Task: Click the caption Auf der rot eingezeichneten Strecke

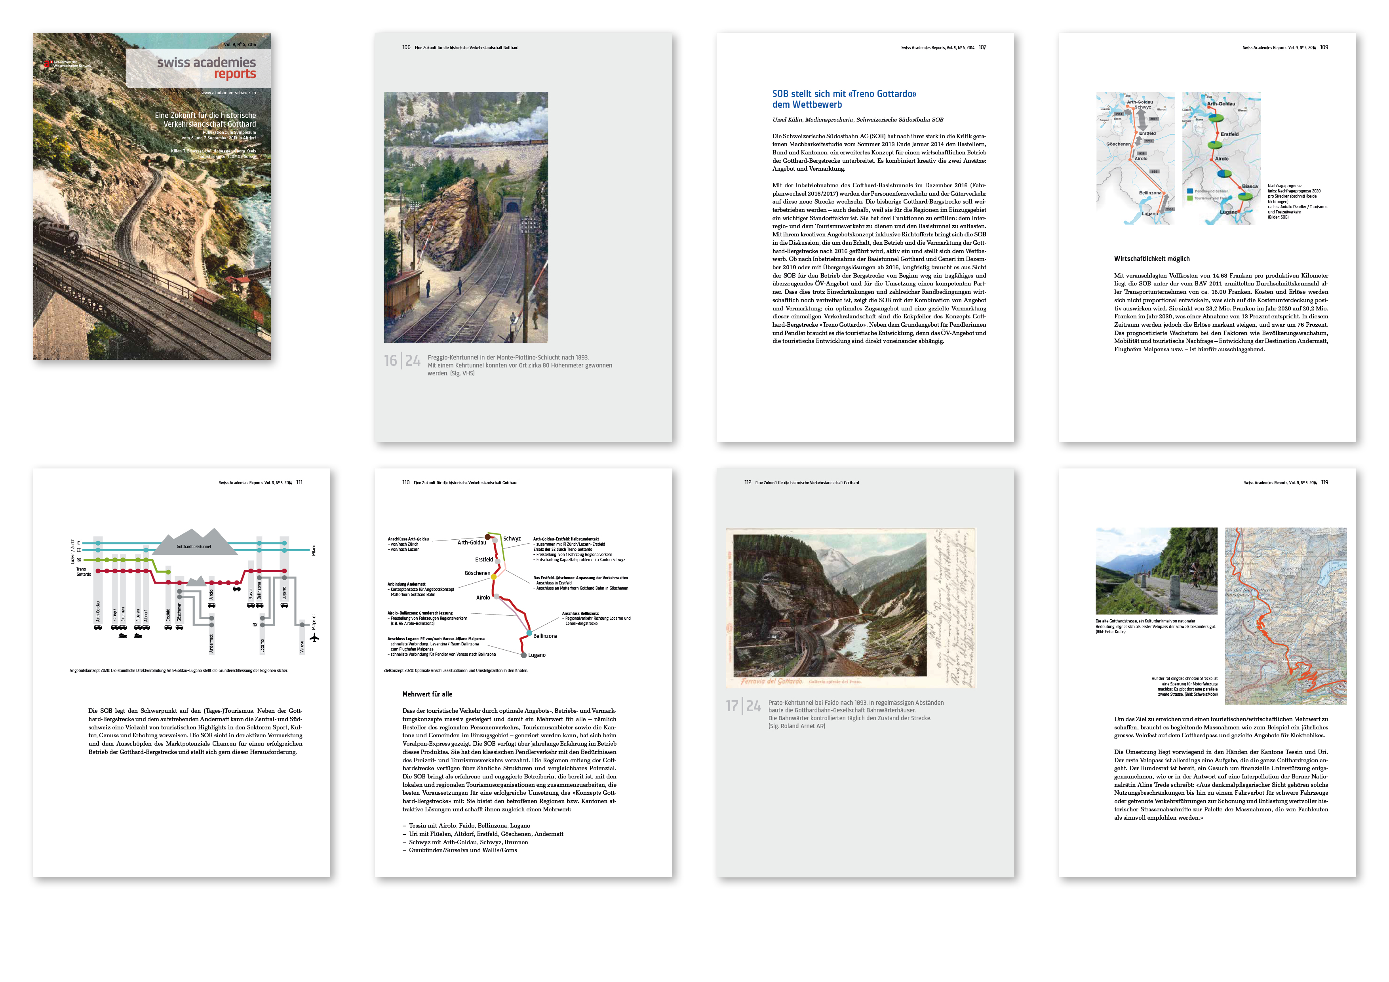Action: [1185, 687]
